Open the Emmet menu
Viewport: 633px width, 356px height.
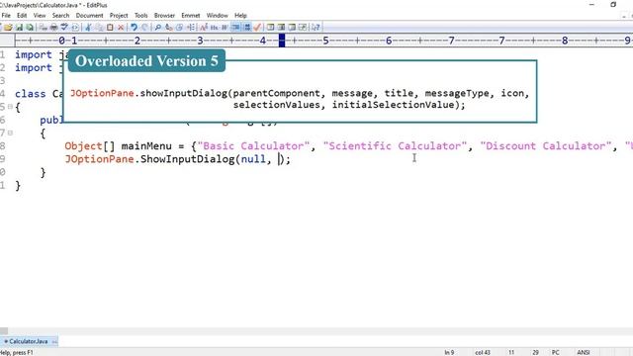click(x=191, y=16)
